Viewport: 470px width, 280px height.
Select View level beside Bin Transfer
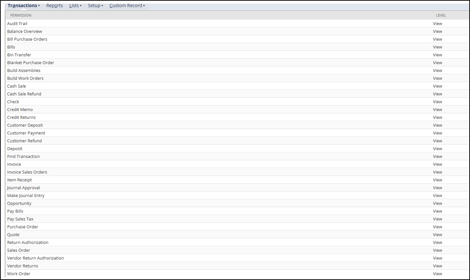pyautogui.click(x=437, y=55)
